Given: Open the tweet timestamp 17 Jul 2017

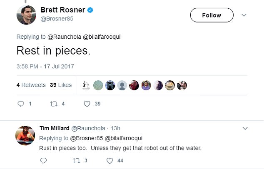Looking at the screenshot, I should tap(46, 66).
